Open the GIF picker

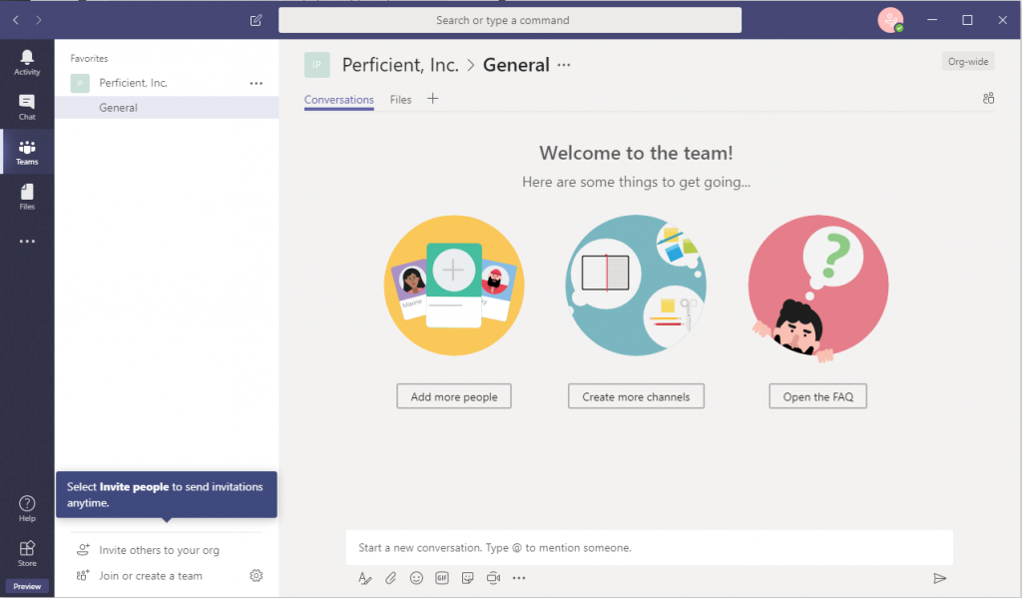(x=442, y=578)
